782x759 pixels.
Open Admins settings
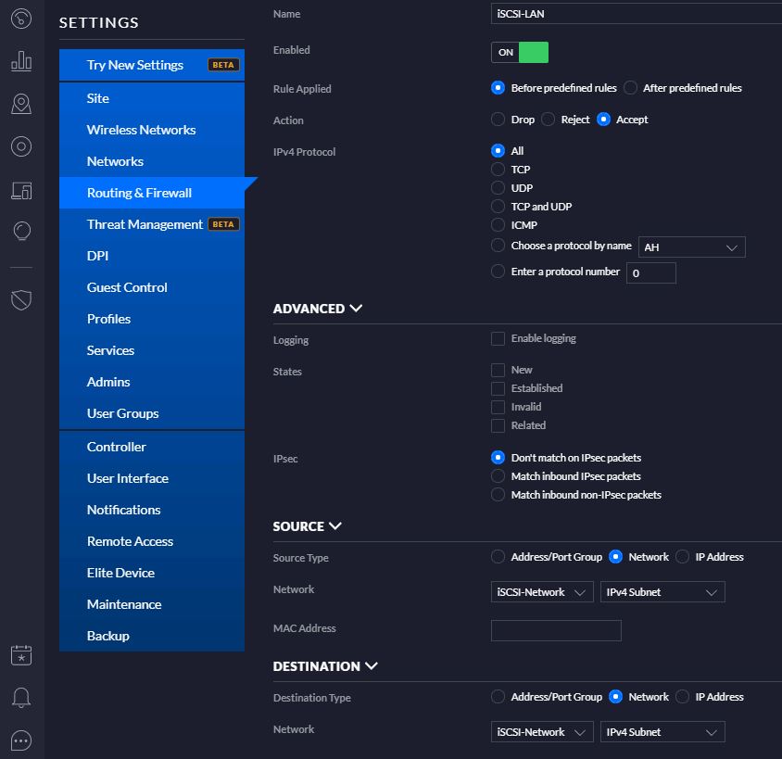pyautogui.click(x=152, y=382)
